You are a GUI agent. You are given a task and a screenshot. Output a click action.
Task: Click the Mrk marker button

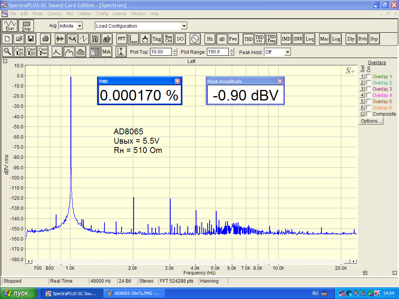[x=106, y=52]
